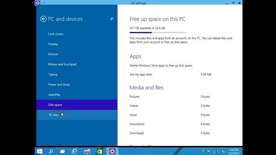276x155 pixels.
Task: Open Task View on the taskbar
Action: 63,151
